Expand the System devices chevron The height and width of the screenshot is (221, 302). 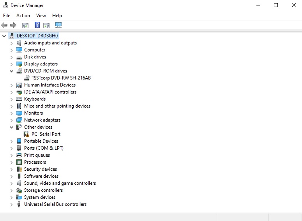click(11, 198)
